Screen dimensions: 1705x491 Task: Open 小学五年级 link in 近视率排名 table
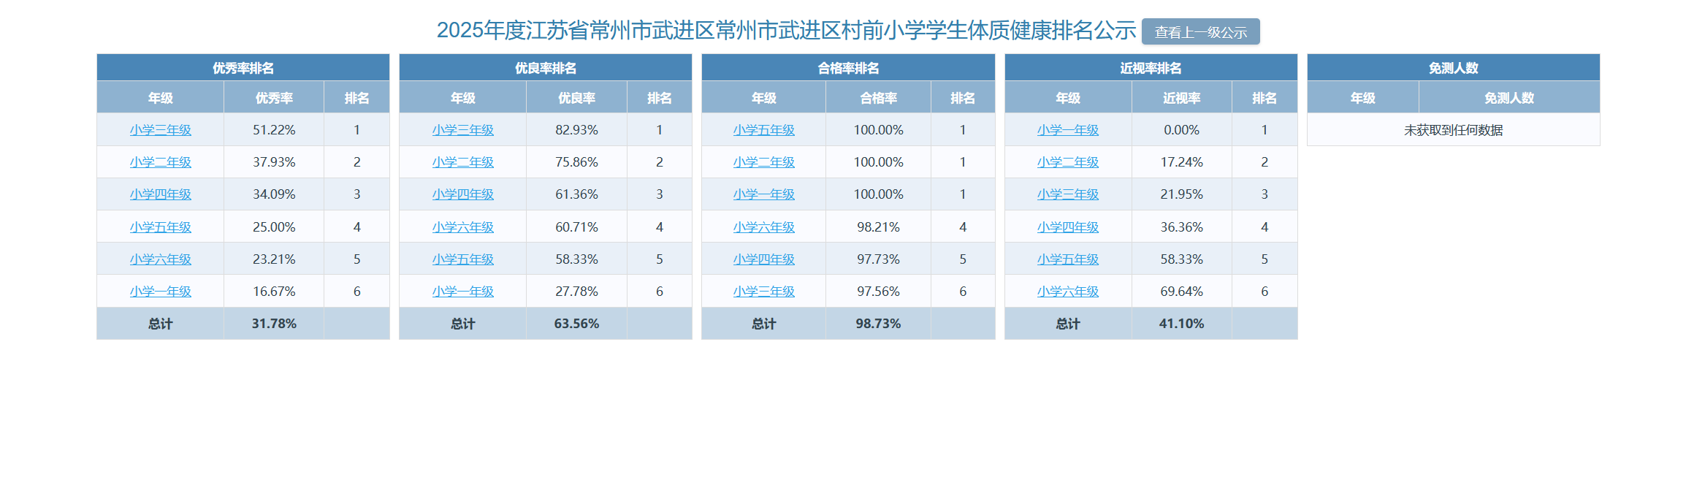pyautogui.click(x=1068, y=259)
